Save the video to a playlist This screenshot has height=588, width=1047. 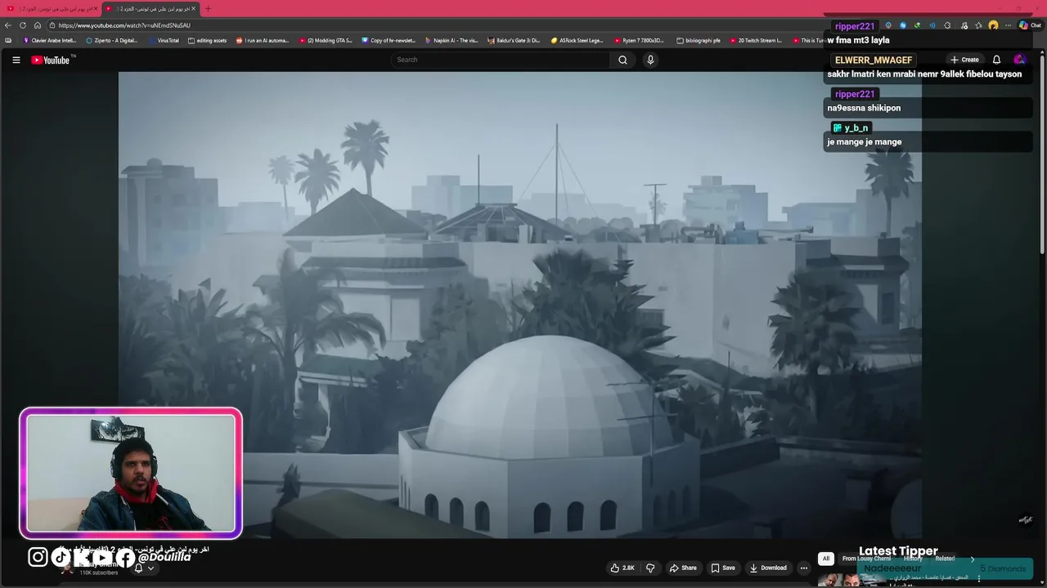[723, 568]
